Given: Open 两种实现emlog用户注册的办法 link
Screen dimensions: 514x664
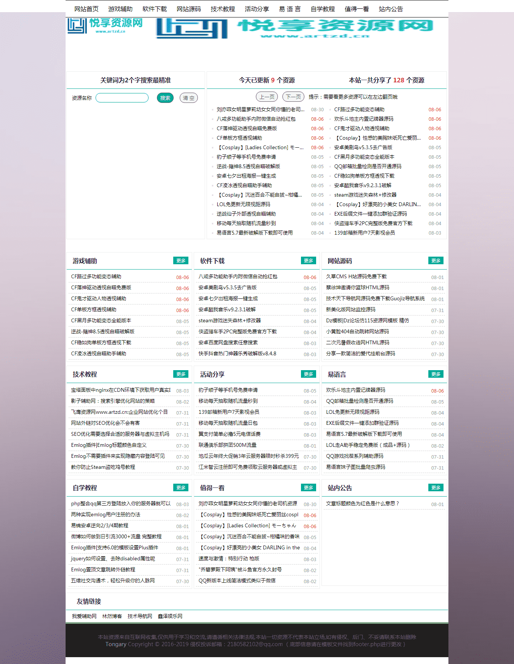Looking at the screenshot, I should click(x=106, y=514).
